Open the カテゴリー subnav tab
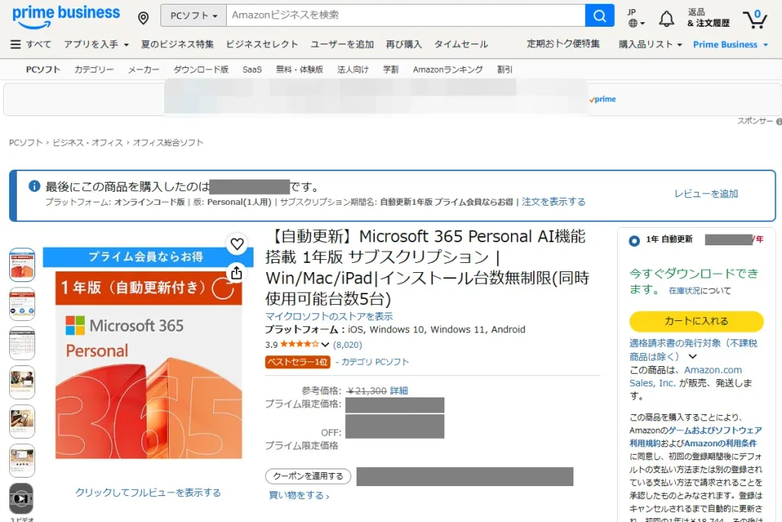The image size is (782, 522). (x=94, y=70)
